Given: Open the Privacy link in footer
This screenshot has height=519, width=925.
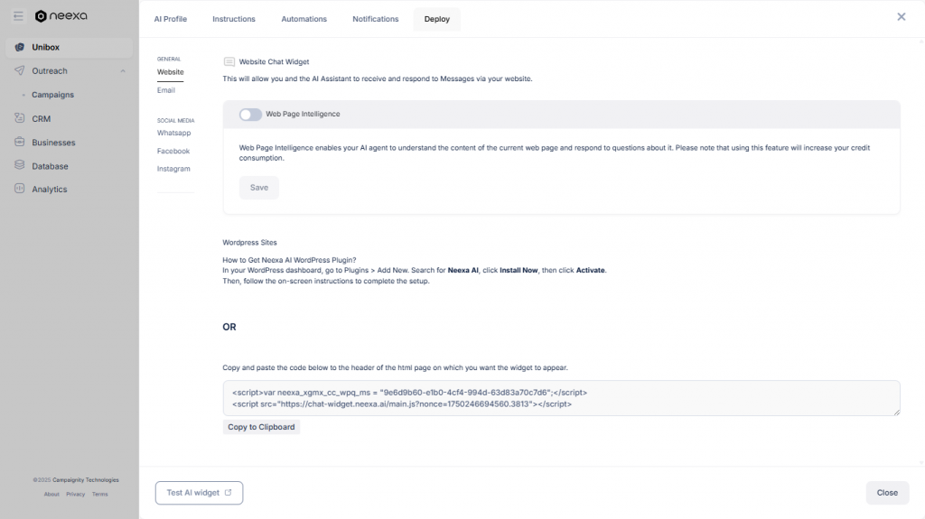Looking at the screenshot, I should (x=76, y=494).
